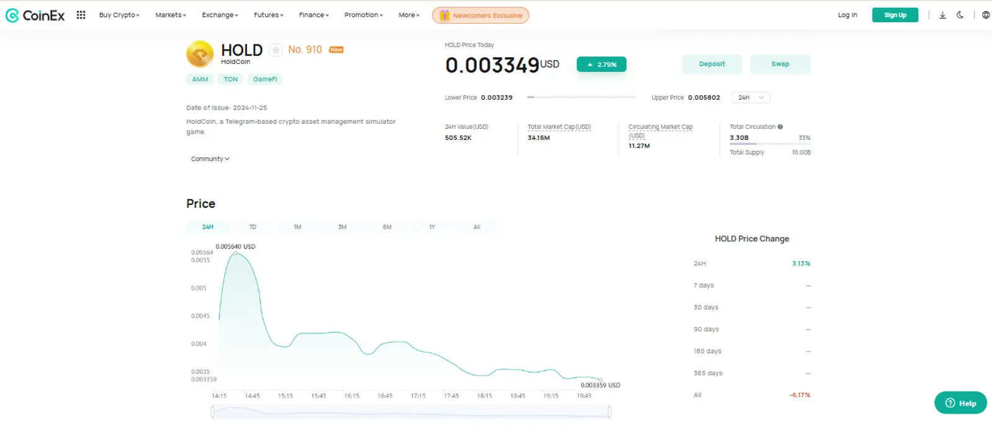Open the Buy Crypto menu
992x441 pixels.
tap(119, 15)
